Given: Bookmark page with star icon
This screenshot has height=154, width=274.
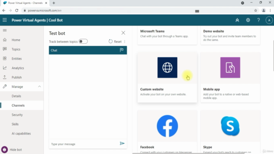Looking at the screenshot, I should point(256,10).
